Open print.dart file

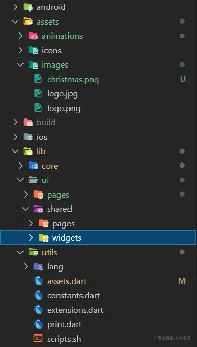click(x=64, y=324)
